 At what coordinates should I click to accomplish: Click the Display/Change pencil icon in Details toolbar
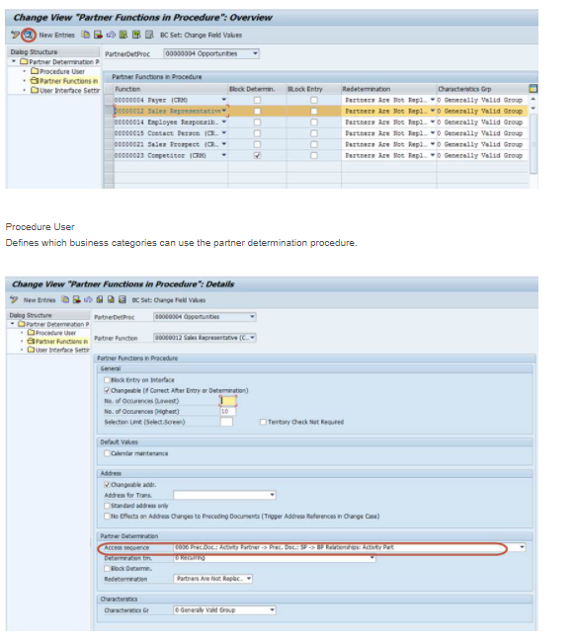tap(14, 299)
